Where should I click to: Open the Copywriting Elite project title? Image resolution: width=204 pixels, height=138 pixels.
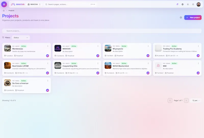(70, 66)
